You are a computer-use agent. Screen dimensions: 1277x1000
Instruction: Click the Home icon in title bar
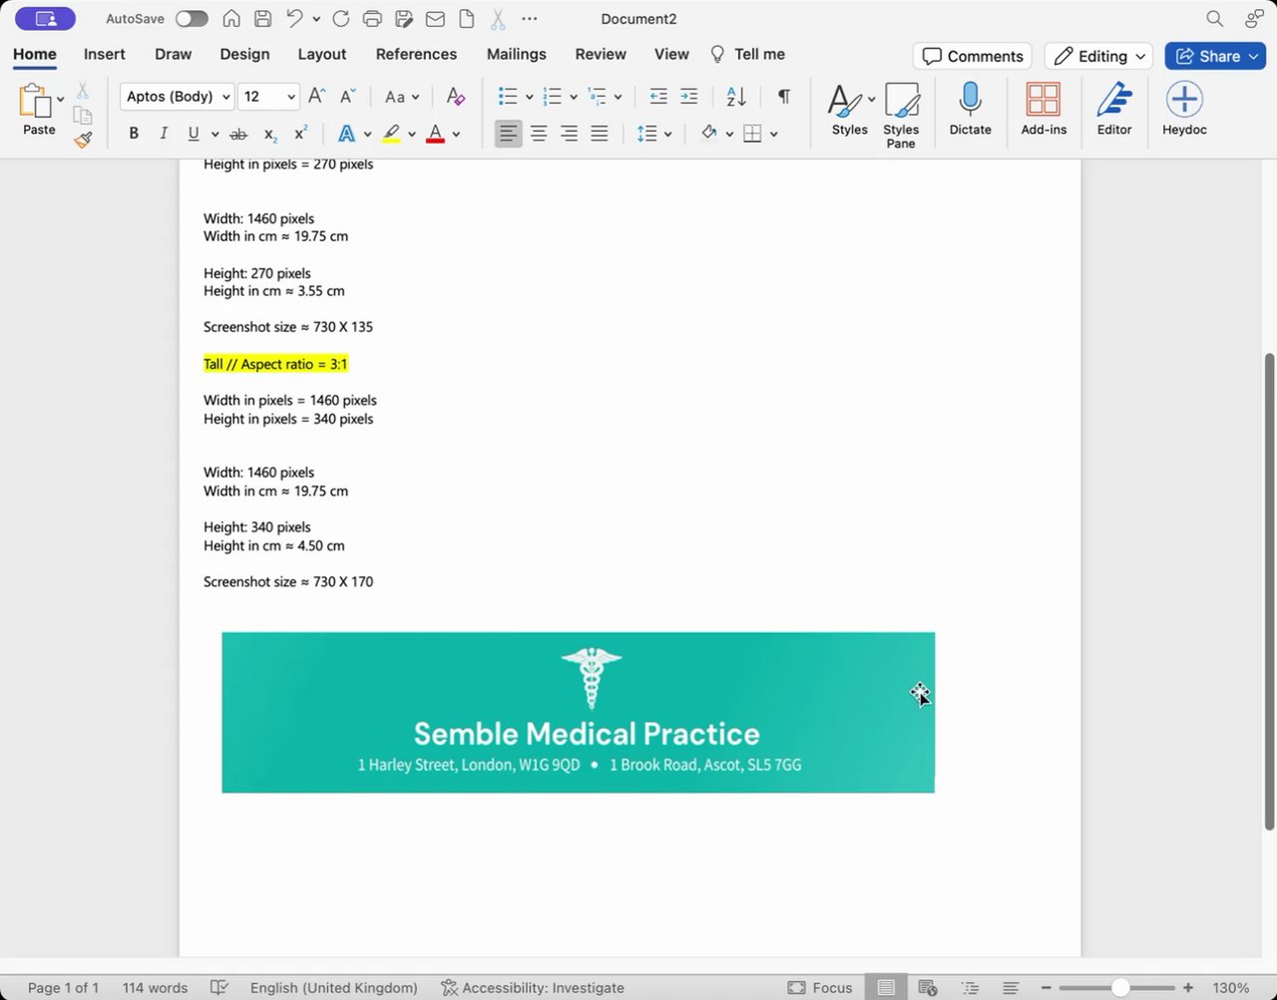point(230,19)
